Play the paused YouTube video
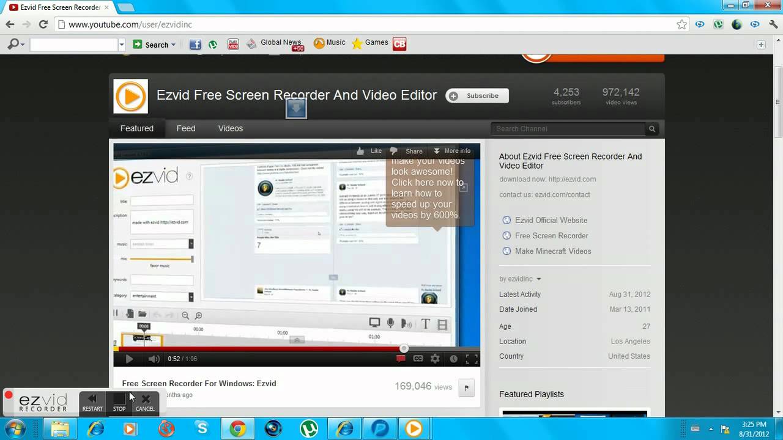The image size is (783, 440). click(x=128, y=359)
